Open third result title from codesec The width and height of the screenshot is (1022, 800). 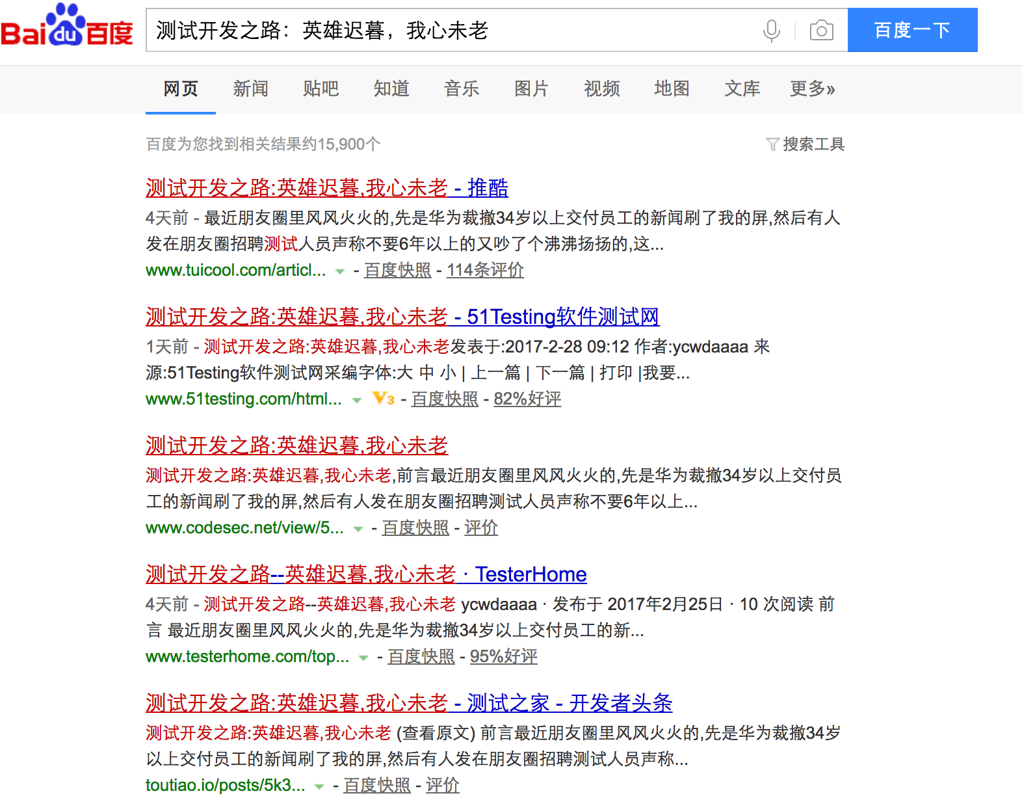click(x=297, y=446)
